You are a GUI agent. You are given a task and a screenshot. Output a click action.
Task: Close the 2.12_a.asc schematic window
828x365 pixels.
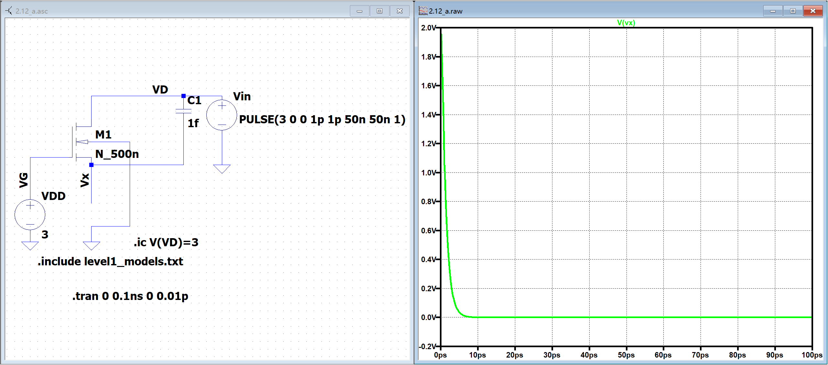(400, 11)
